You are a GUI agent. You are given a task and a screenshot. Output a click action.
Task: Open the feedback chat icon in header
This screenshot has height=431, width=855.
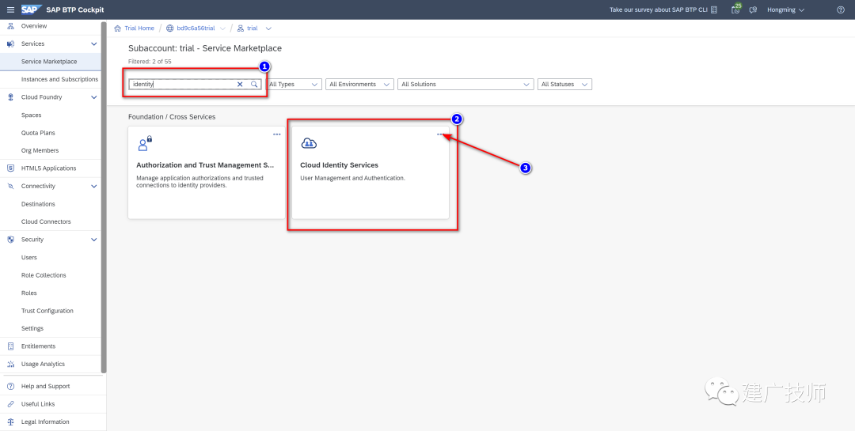pos(753,9)
